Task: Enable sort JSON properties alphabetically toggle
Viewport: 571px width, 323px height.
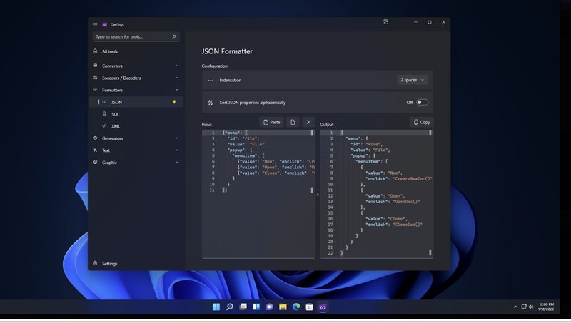Action: 422,102
